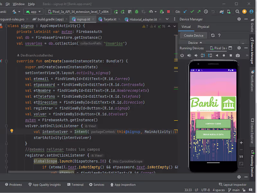Click the orange update notification icon
The height and width of the screenshot is (193, 257).
(244, 12)
